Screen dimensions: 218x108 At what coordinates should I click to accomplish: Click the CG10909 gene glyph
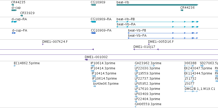[x=93, y=5]
